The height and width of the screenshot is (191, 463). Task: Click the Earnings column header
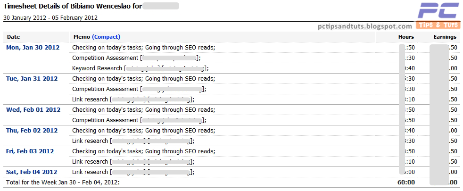445,37
